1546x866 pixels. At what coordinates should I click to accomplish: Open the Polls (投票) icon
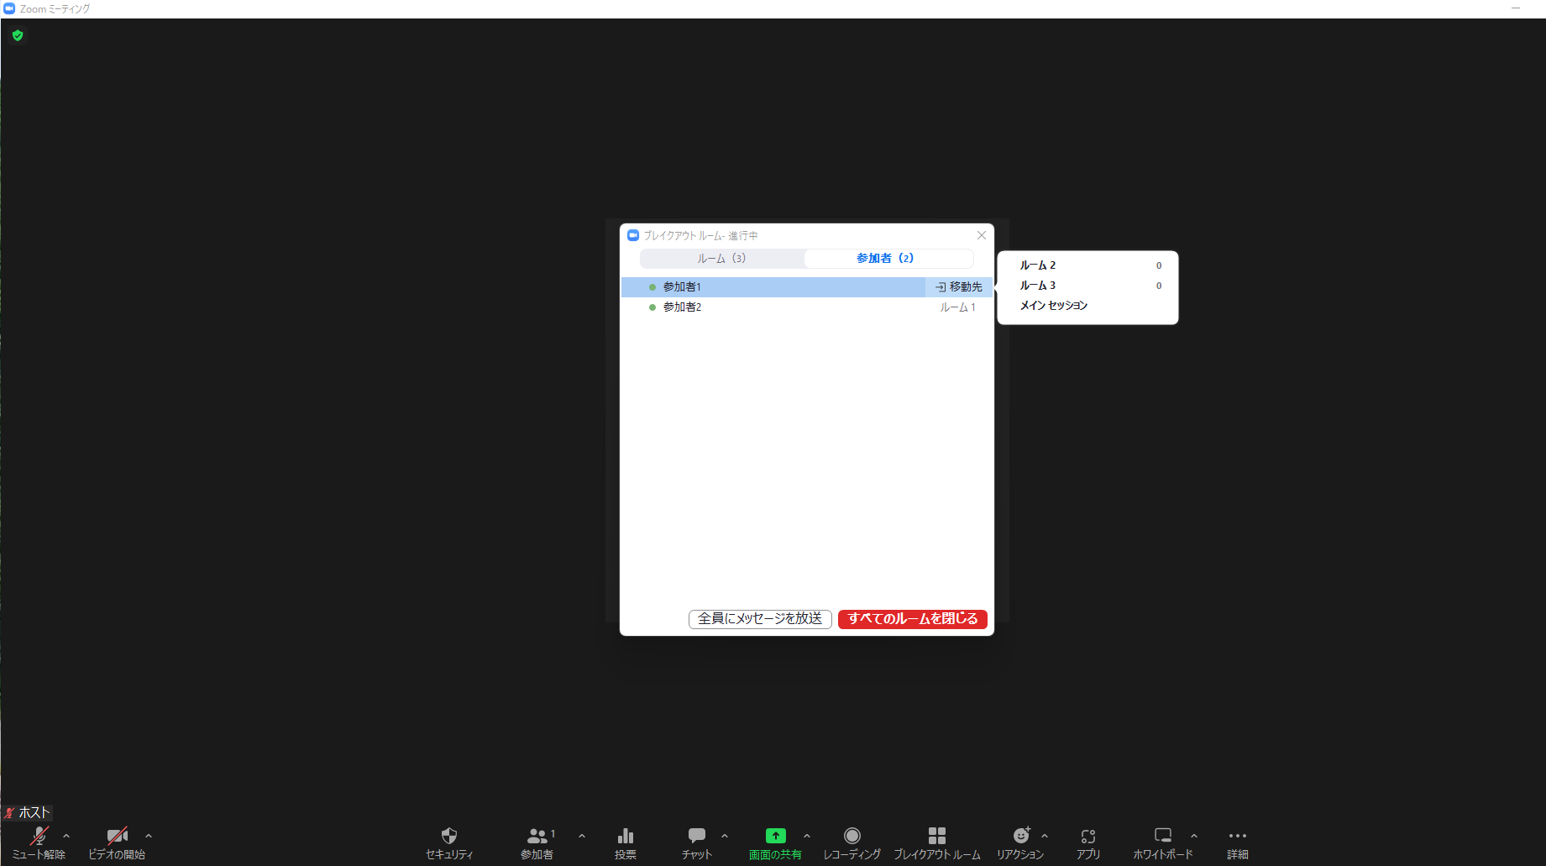tap(625, 842)
